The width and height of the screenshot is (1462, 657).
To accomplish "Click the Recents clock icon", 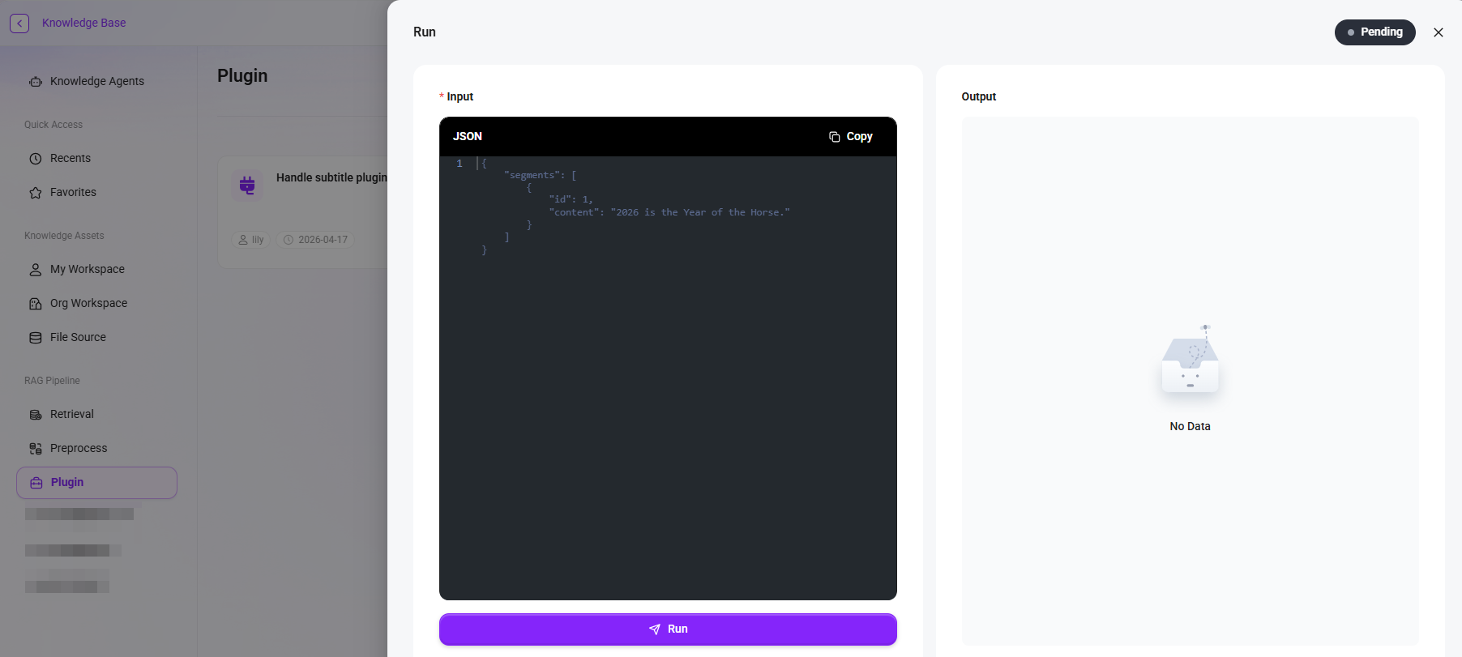I will (36, 159).
